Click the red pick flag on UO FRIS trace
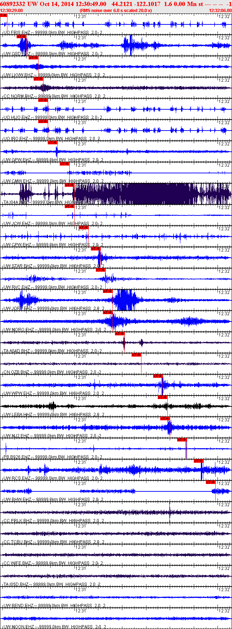The height and width of the screenshot is (629, 232). click(4, 15)
